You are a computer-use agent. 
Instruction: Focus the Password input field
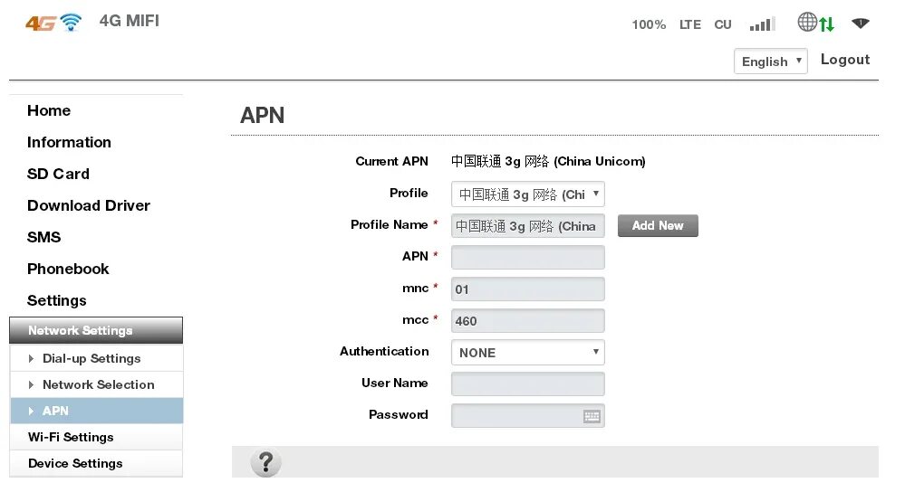tap(527, 415)
